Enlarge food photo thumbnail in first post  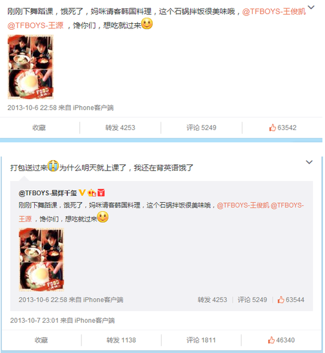pos(30,67)
